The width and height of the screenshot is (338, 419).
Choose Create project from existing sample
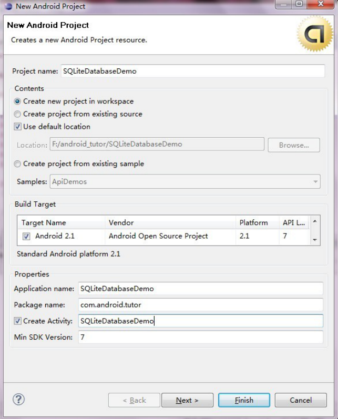pyautogui.click(x=18, y=164)
